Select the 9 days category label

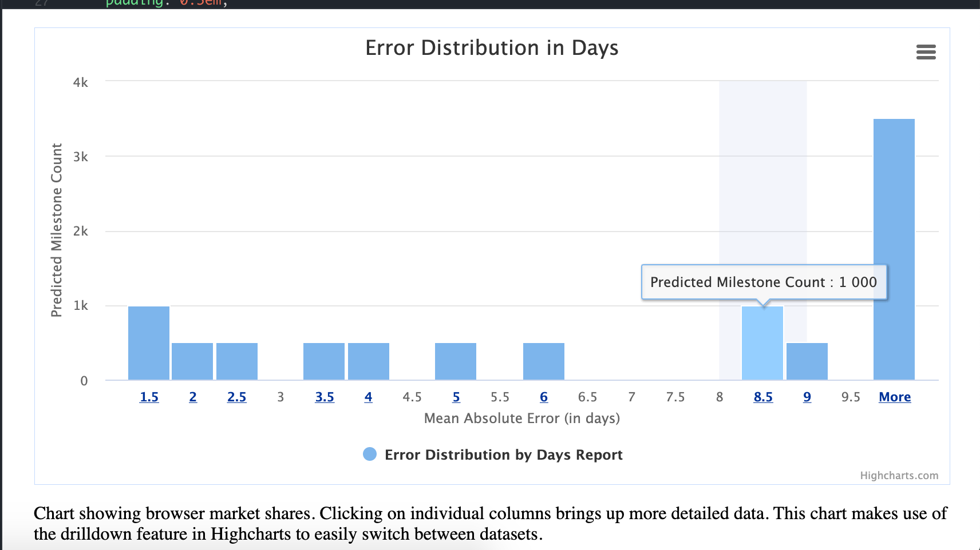pyautogui.click(x=807, y=396)
